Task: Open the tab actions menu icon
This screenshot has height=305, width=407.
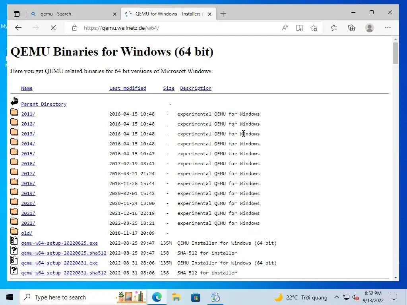Action: point(17,14)
